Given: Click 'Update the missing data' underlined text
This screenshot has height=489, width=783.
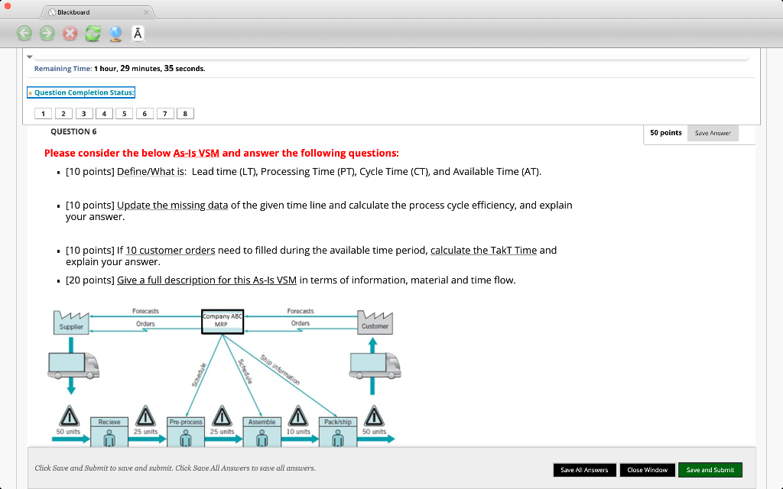Looking at the screenshot, I should pyautogui.click(x=172, y=205).
